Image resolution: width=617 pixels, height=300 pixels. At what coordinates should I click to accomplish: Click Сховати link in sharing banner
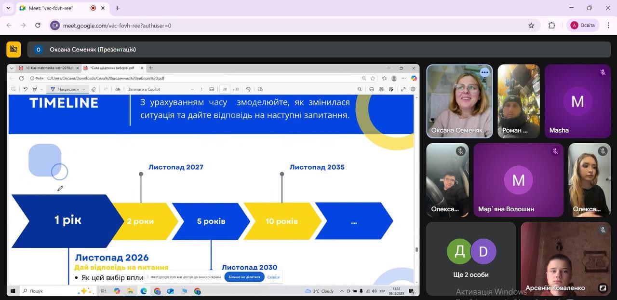pos(273,277)
